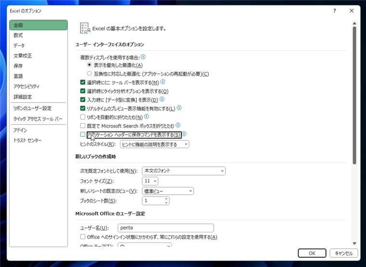The height and width of the screenshot is (267, 366).
Task: Close the Excel のオプション dialog
Action: (352, 11)
